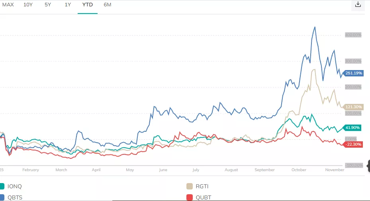Download the chart using the download icon

click(358, 4)
